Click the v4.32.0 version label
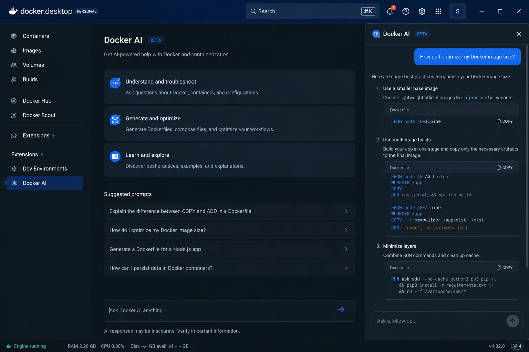Screen dimensions: 529x352 point(497,346)
